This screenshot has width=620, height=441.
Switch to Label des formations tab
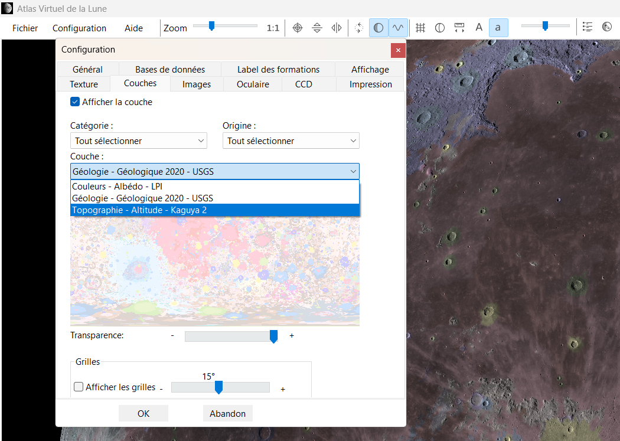pyautogui.click(x=278, y=70)
